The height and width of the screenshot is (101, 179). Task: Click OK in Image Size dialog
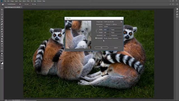[101, 48]
